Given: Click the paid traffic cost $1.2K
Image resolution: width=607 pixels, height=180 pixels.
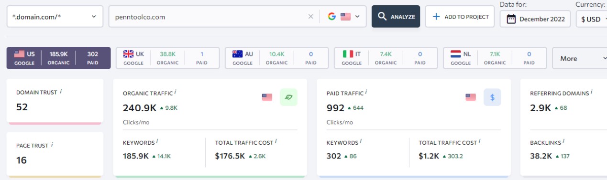Looking at the screenshot, I should point(428,156).
